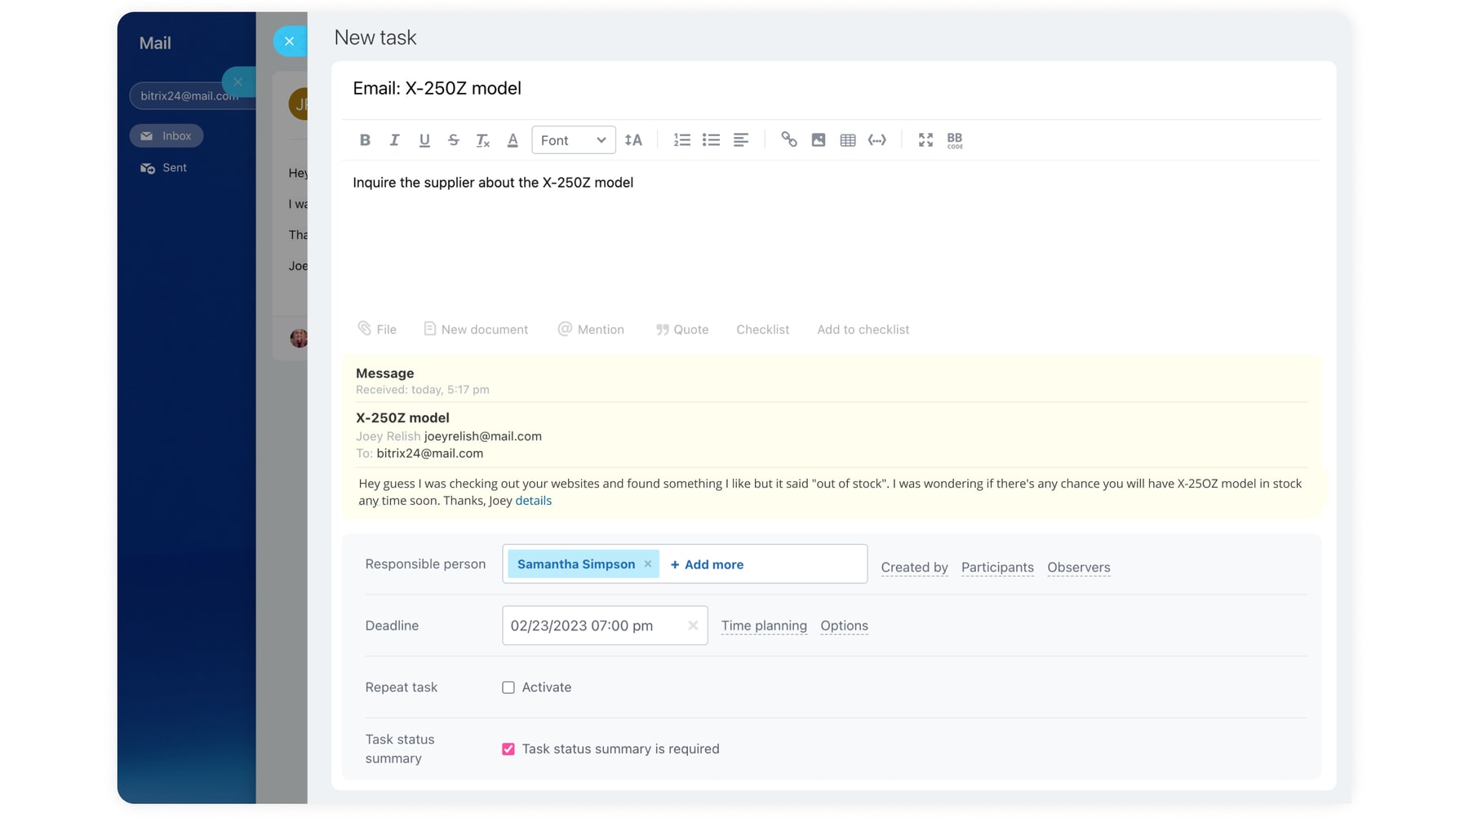Switch to BB code mode

click(x=954, y=140)
